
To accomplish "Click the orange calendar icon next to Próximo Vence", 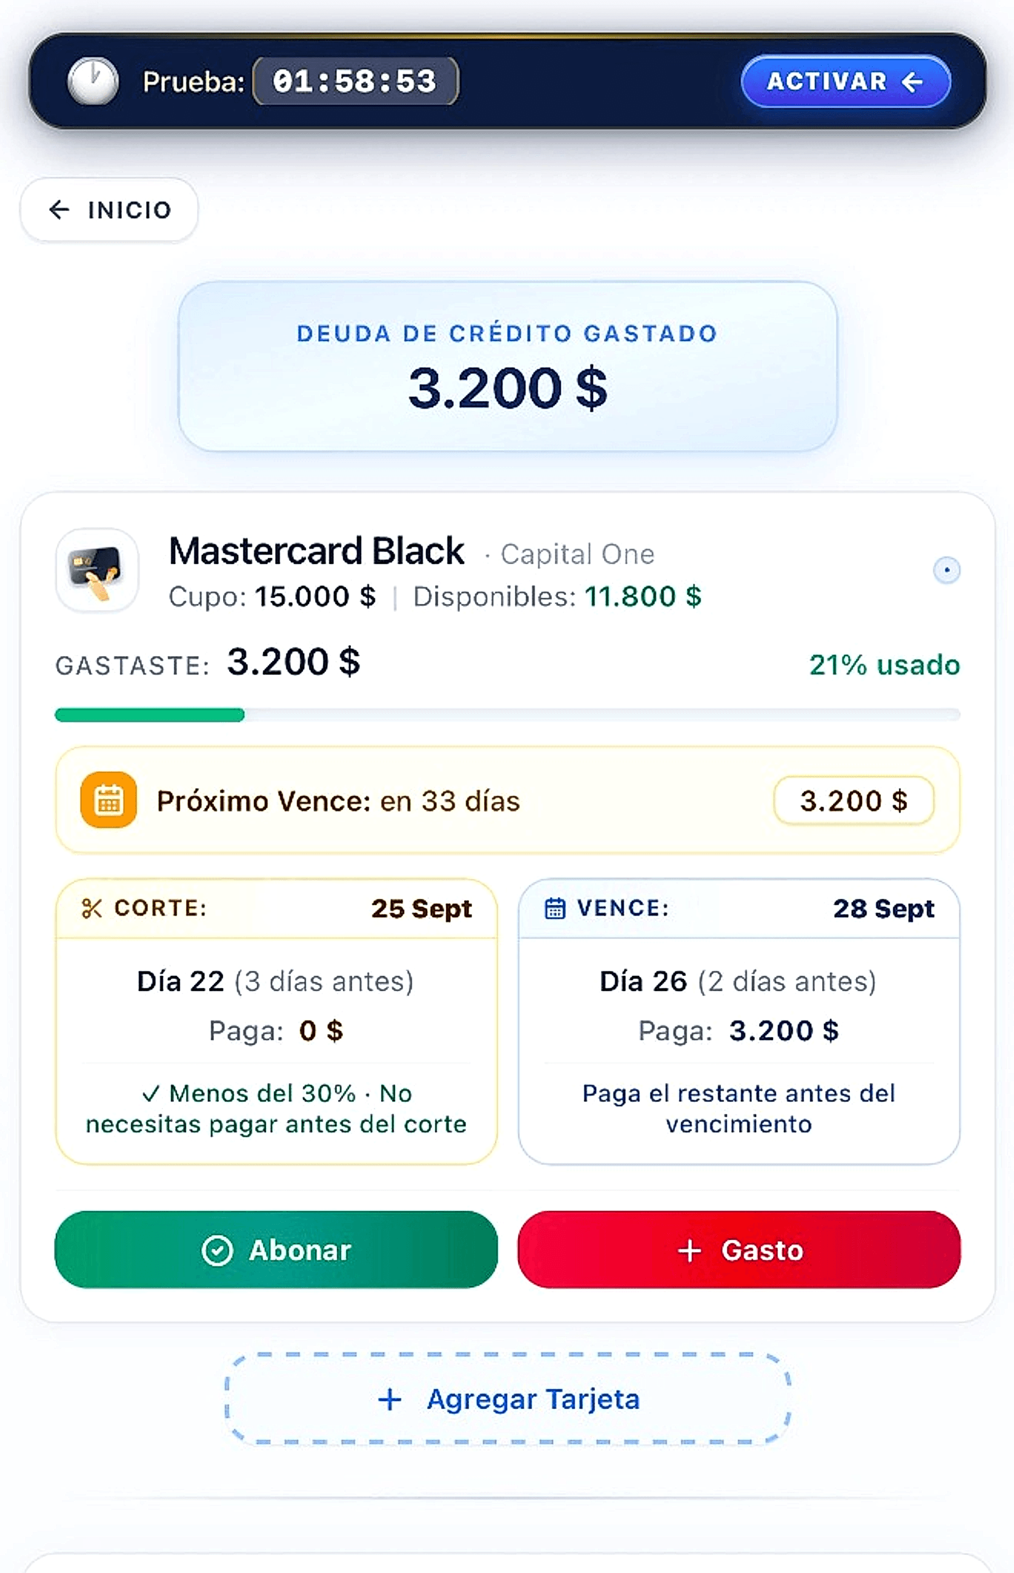I will pyautogui.click(x=109, y=799).
